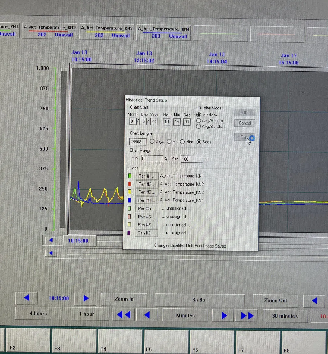Click the 8h 8s chart span button

coord(200,300)
